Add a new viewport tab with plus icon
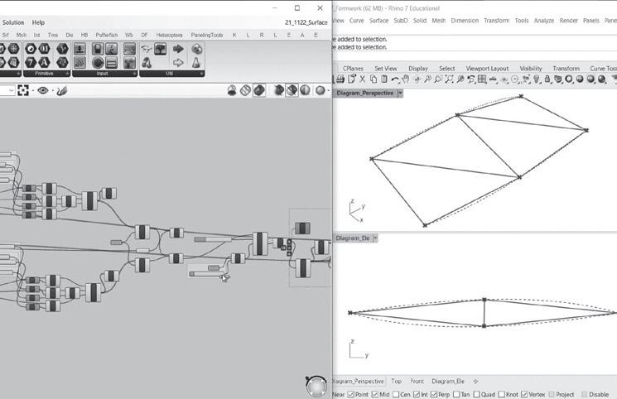The width and height of the screenshot is (617, 399). coord(475,382)
